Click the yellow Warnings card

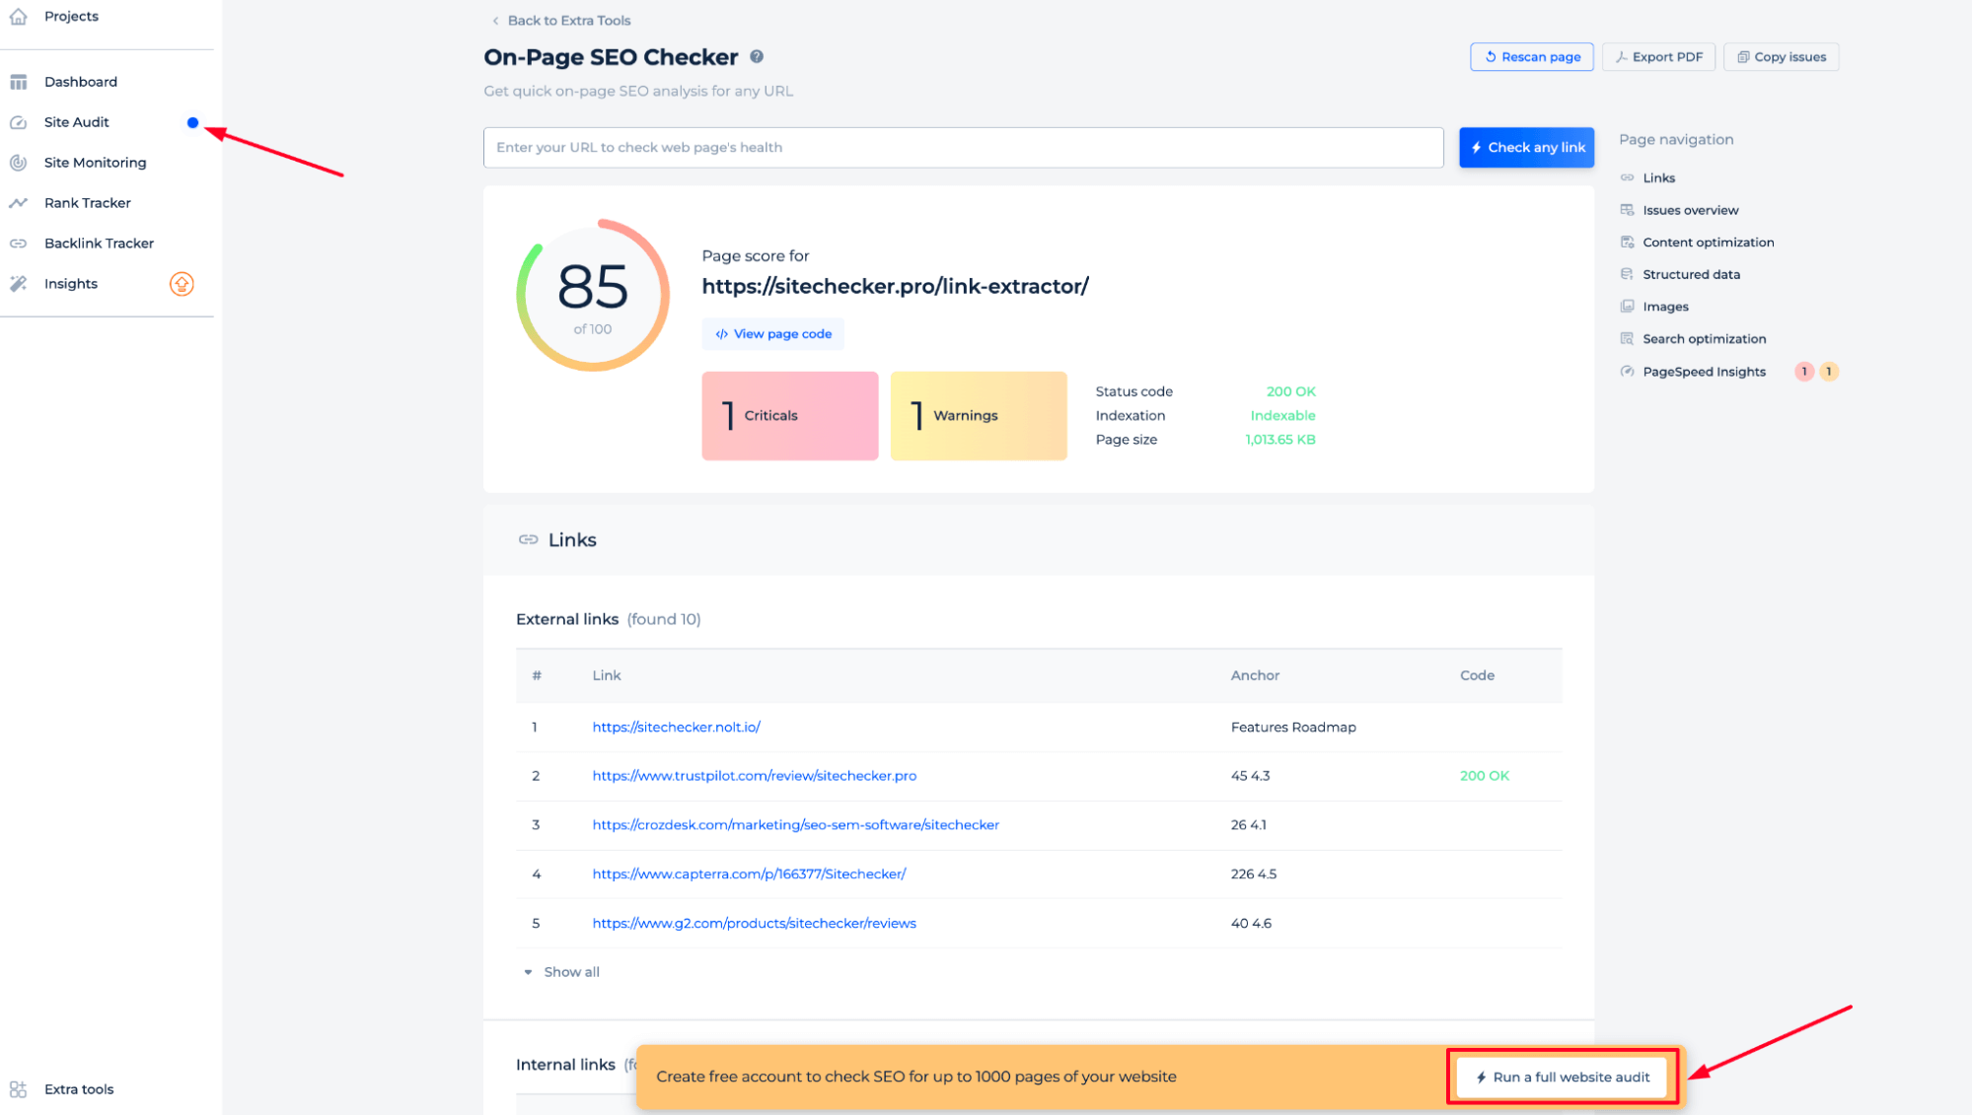(978, 416)
